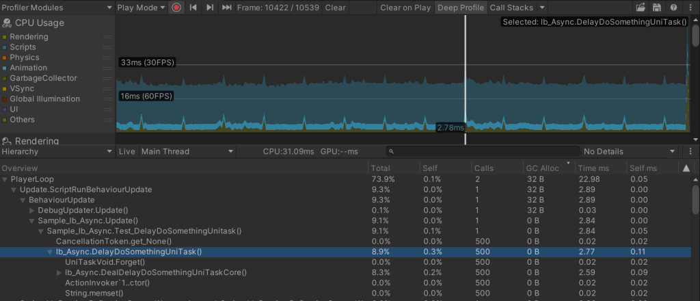The width and height of the screenshot is (700, 301).
Task: Open the Main Thread selector dropdown
Action: (x=187, y=151)
